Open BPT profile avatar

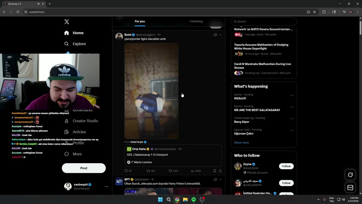point(119,181)
